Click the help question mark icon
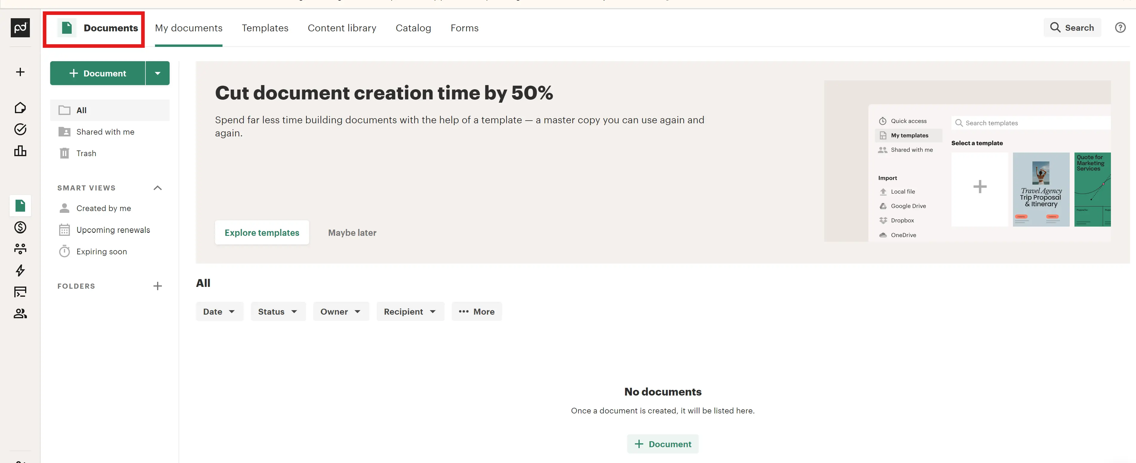The image size is (1136, 463). tap(1120, 28)
